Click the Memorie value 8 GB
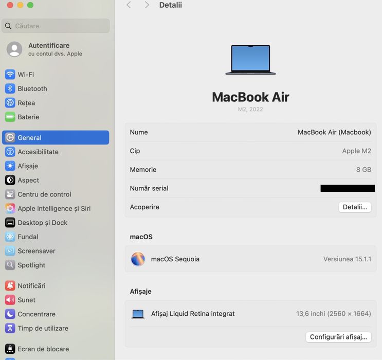 [363, 169]
